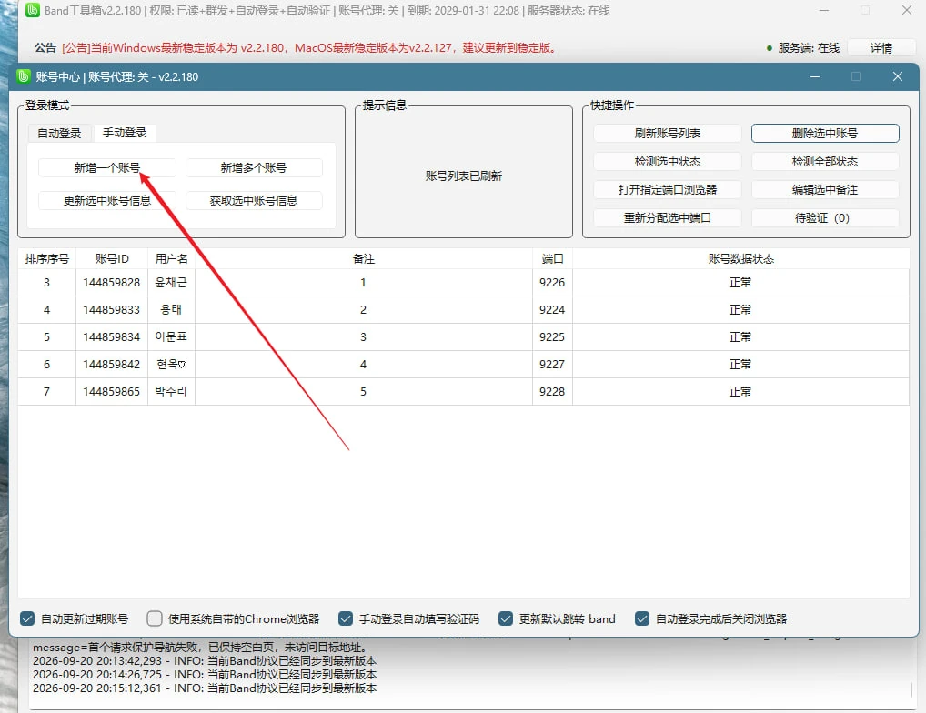The height and width of the screenshot is (713, 926).
Task: Open the 待验证 (0) list
Action: [825, 218]
